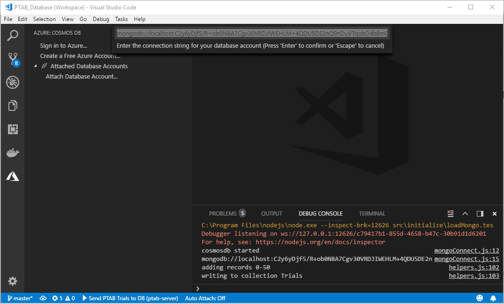Screen dimensions: 504x304
Task: Open the errors and warnings count
Action: pyautogui.click(x=64, y=298)
